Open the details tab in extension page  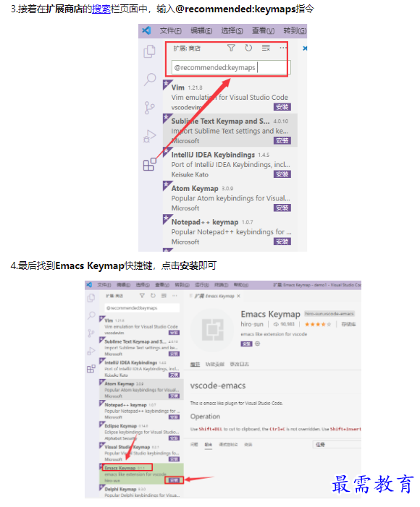(x=195, y=365)
